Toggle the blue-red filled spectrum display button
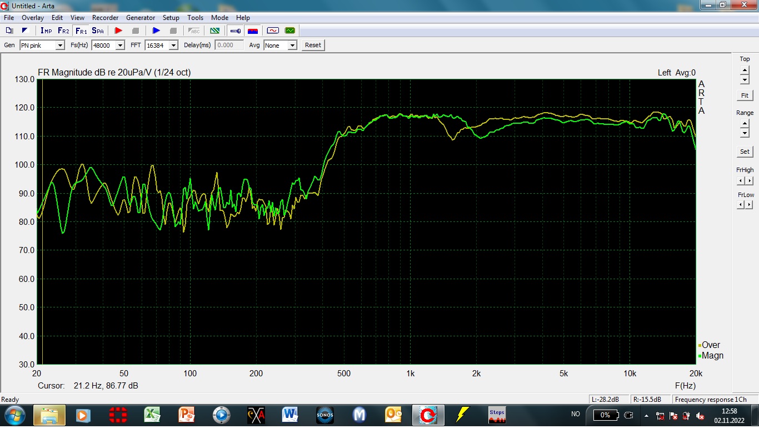The width and height of the screenshot is (759, 444). [x=252, y=31]
